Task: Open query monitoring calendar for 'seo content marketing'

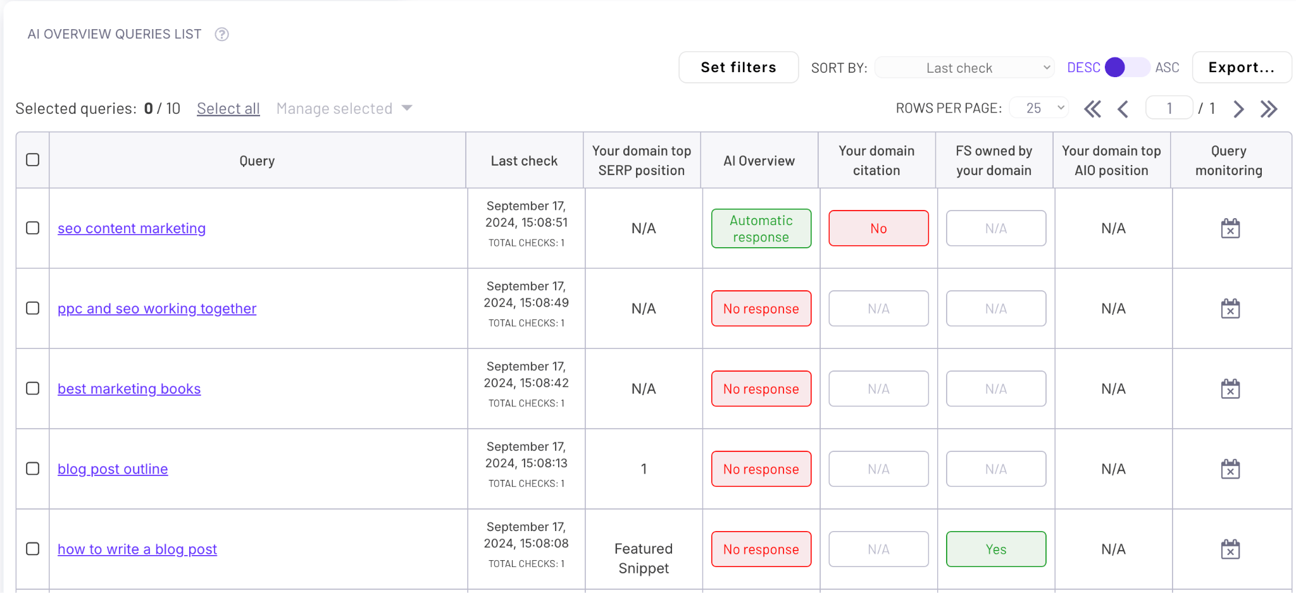Action: 1230,228
